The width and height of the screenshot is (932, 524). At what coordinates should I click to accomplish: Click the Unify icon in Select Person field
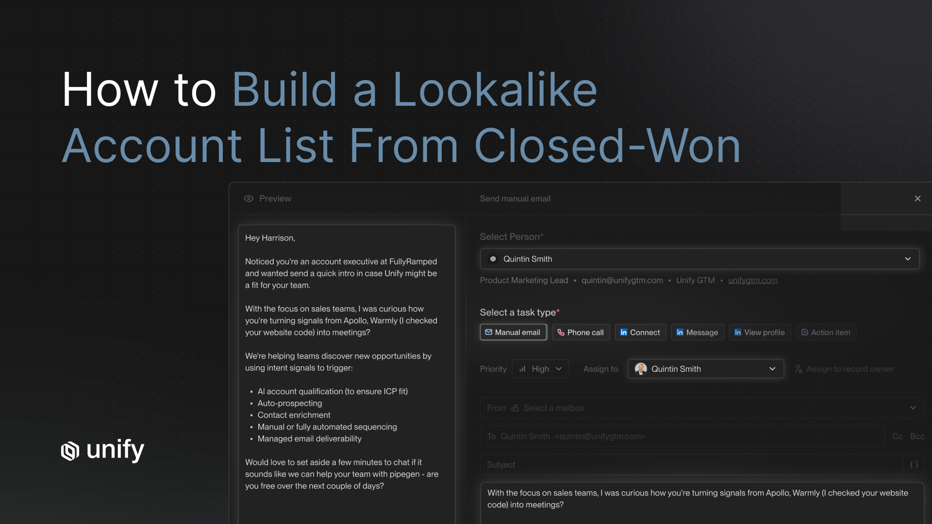[493, 259]
